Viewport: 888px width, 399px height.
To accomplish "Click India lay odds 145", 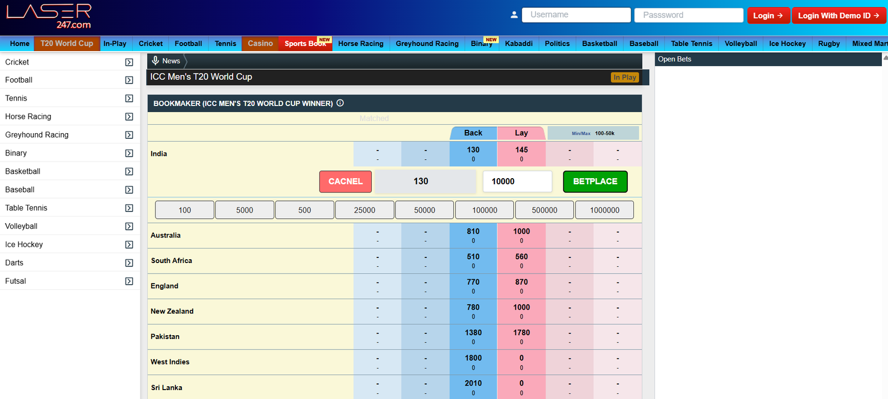I will pyautogui.click(x=522, y=154).
